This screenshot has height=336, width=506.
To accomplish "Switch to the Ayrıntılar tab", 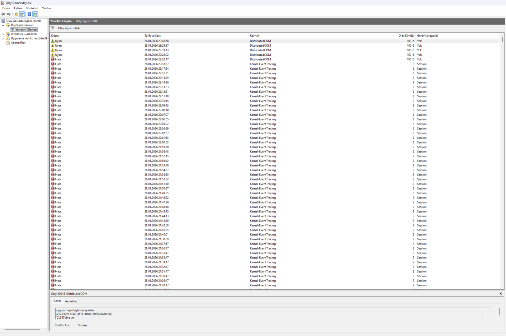I will coord(71,301).
